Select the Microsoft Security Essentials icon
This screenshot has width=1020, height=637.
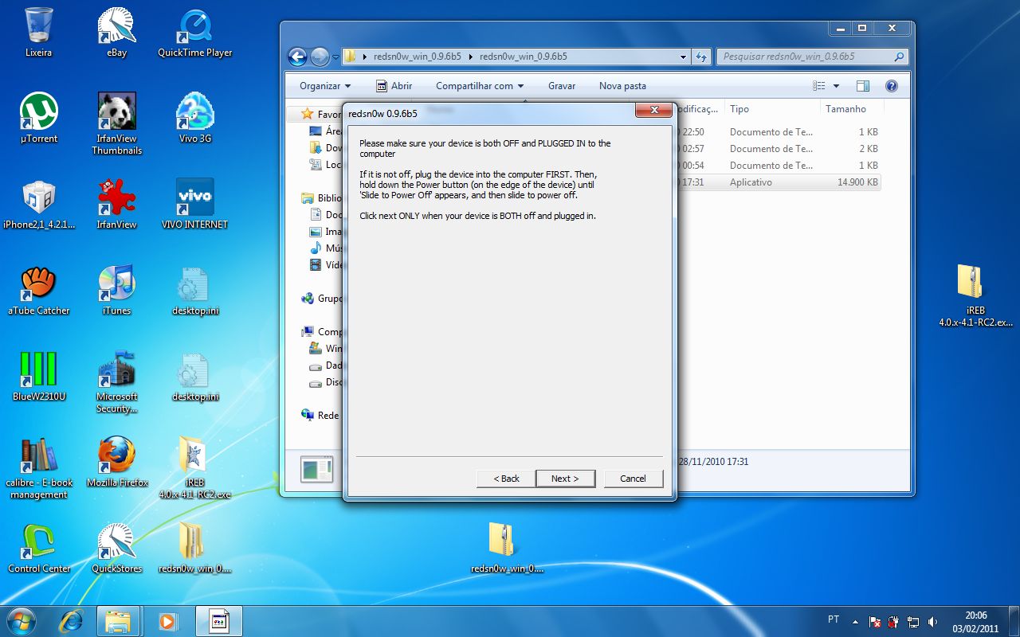point(116,381)
